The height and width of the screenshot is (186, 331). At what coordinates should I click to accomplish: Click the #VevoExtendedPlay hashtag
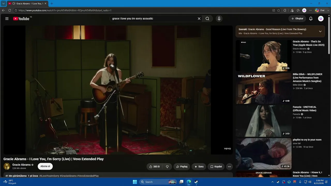88,176
